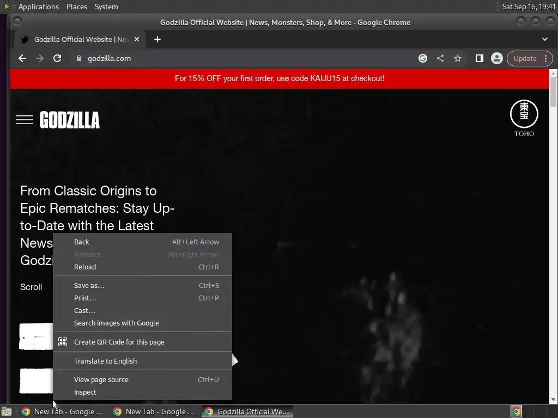
Task: Click show desktop icon in taskbar
Action: click(x=7, y=411)
